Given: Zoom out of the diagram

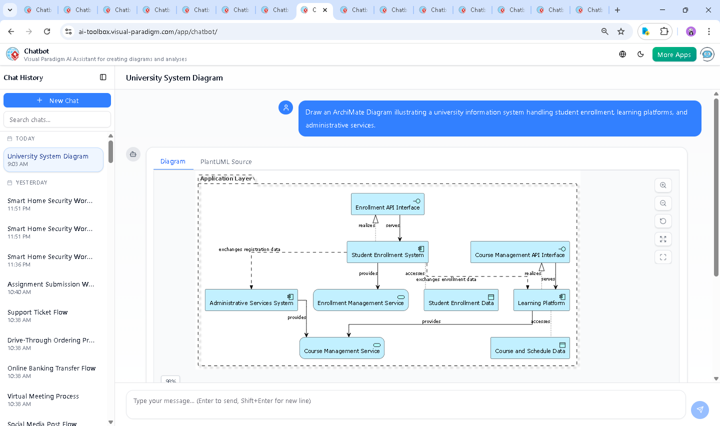Looking at the screenshot, I should (663, 203).
